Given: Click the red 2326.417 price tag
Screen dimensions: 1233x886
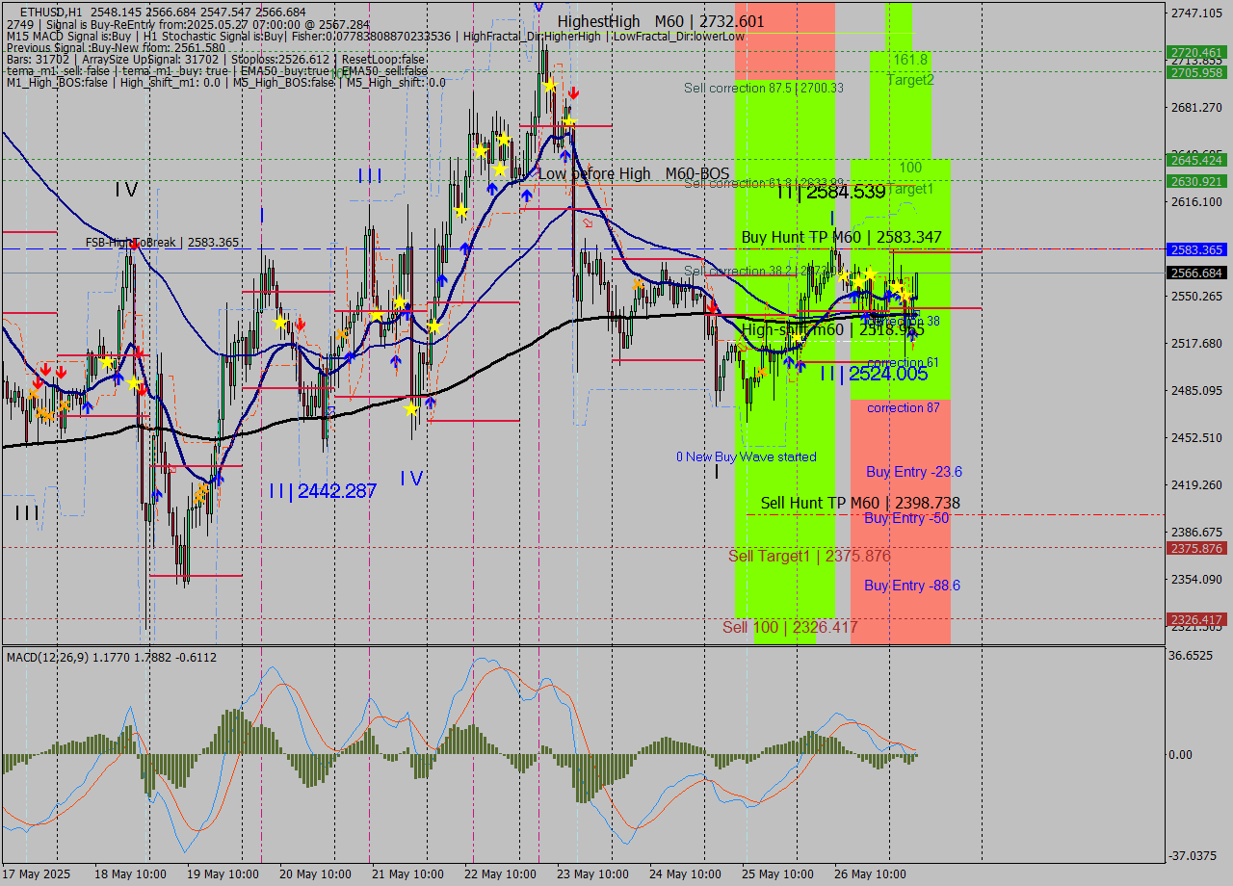Looking at the screenshot, I should [1194, 620].
